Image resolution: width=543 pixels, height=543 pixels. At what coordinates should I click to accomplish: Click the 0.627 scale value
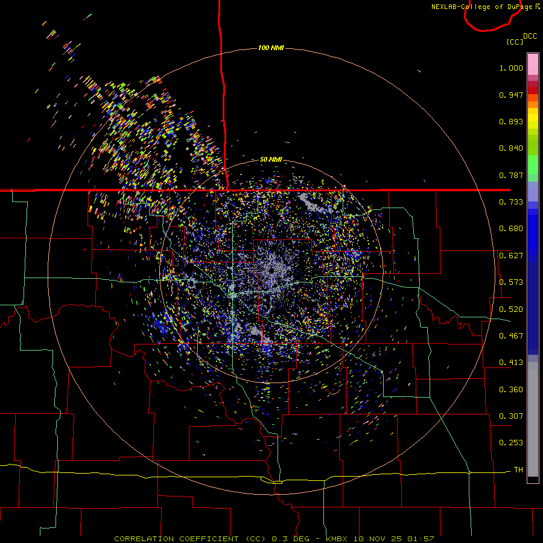coord(511,256)
